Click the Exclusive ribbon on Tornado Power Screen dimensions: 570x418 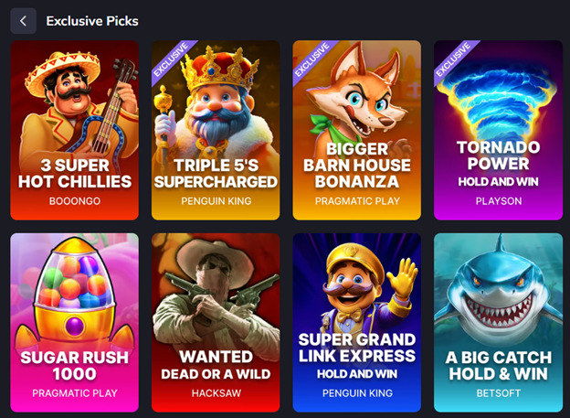click(454, 60)
